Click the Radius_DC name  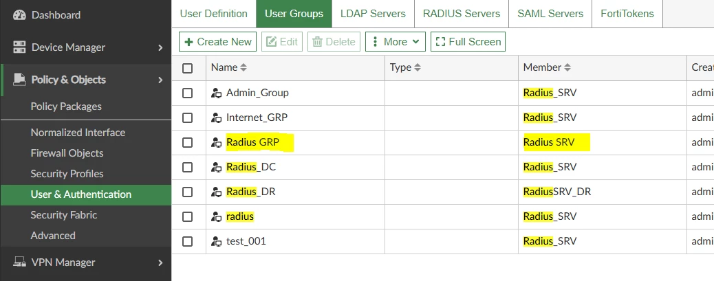(x=251, y=167)
